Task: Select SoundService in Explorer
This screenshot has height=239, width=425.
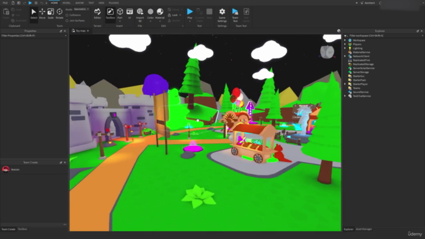Action: click(x=361, y=92)
